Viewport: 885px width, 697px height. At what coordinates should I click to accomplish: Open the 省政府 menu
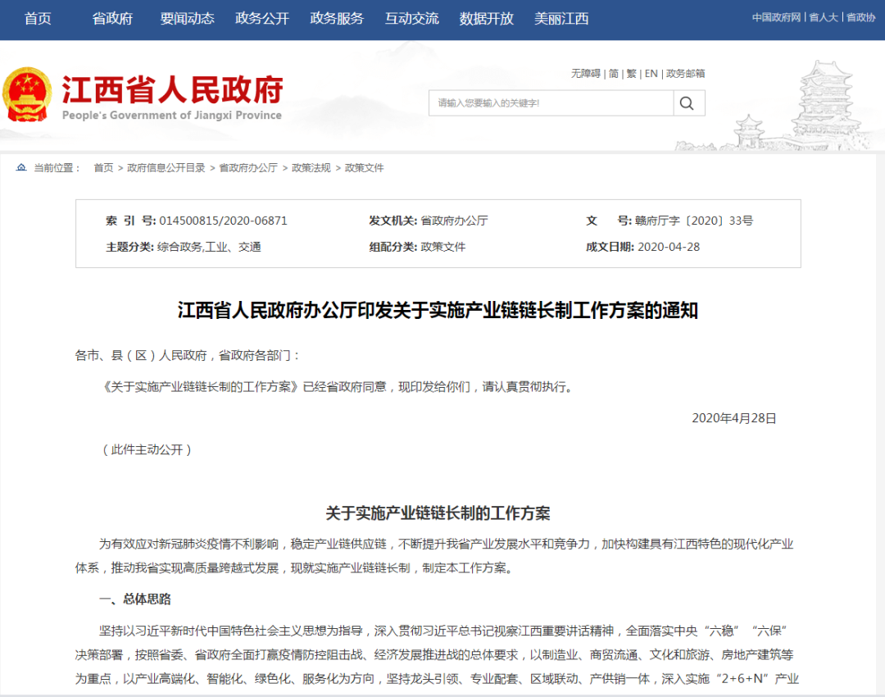point(111,19)
